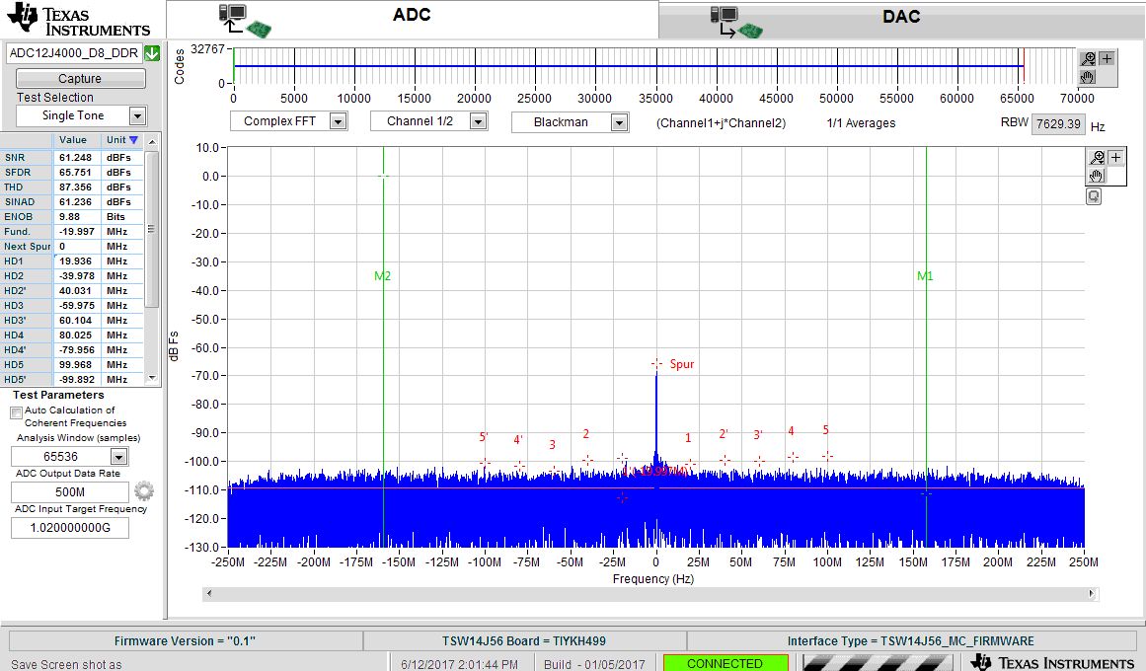
Task: Click the gear icon next to ADC Output Data Rate
Action: 144,490
